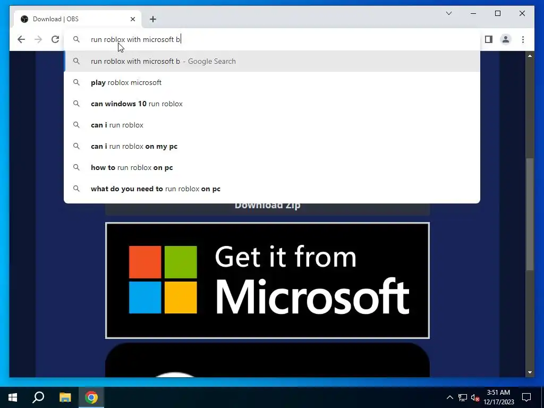The height and width of the screenshot is (408, 544).
Task: Click the Get it from Microsoft banner
Action: click(x=268, y=280)
